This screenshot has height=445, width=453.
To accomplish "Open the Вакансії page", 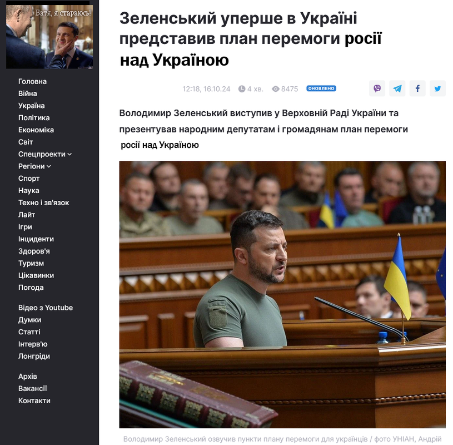I will tap(33, 389).
